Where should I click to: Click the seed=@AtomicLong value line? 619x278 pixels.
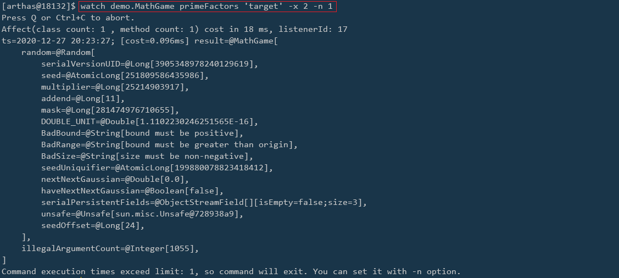(125, 75)
